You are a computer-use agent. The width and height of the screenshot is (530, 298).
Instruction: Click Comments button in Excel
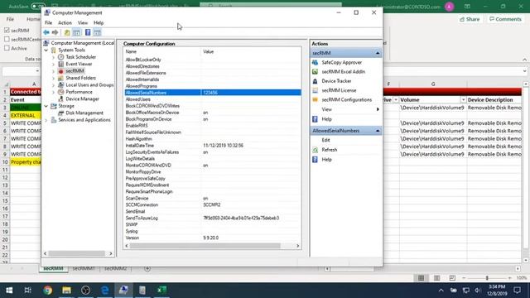coord(505,19)
